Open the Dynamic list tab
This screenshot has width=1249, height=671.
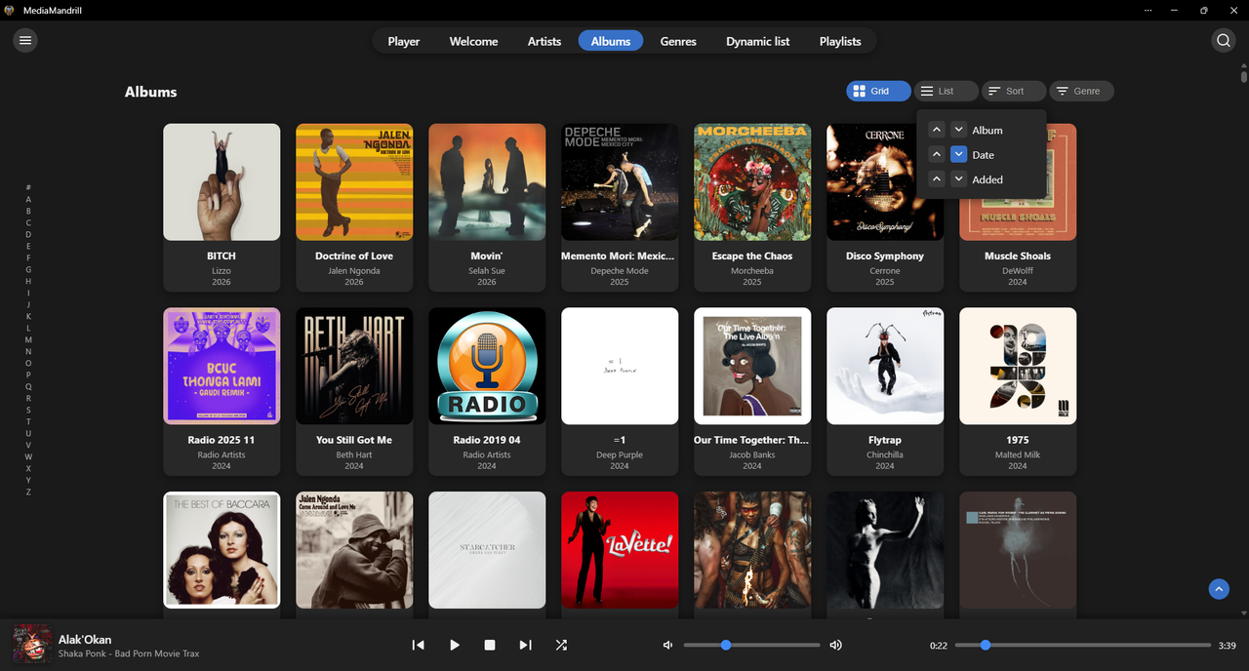[x=758, y=41]
